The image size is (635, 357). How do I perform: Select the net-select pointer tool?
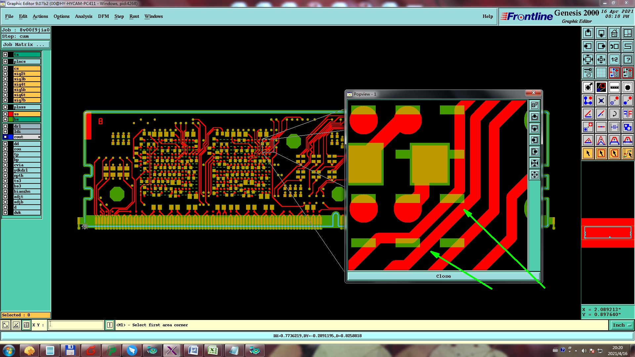[627, 153]
